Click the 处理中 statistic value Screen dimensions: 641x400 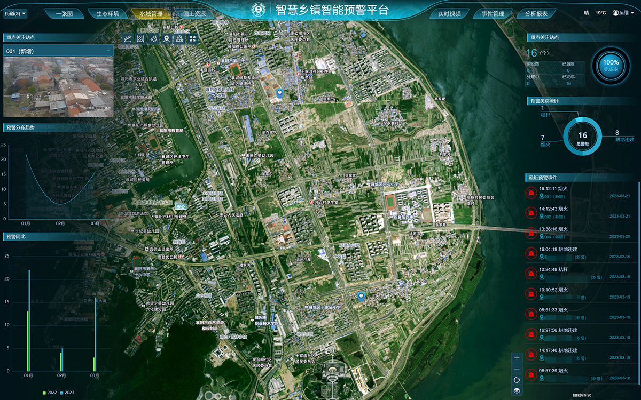[529, 83]
